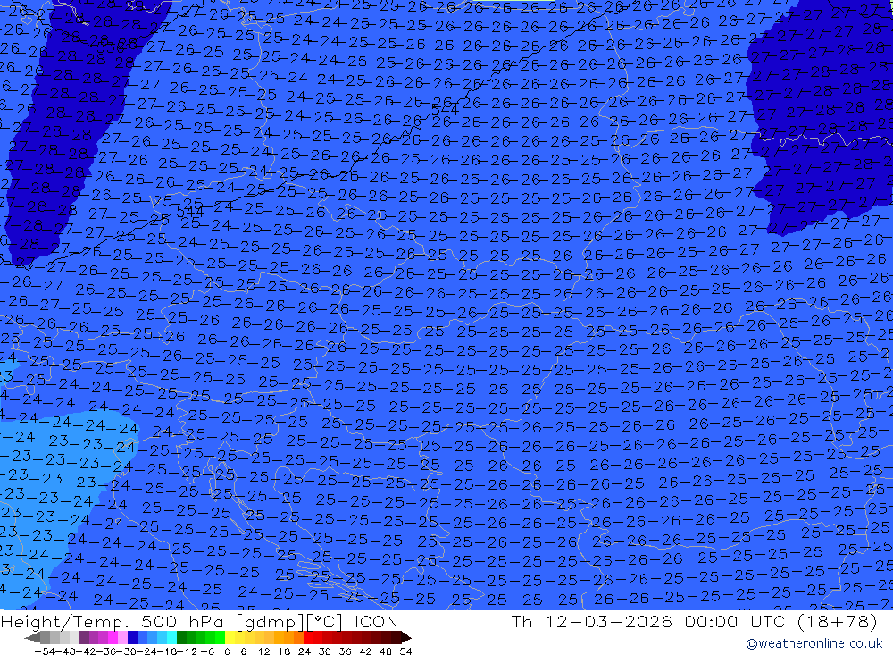Click the lightest gray swatch above -48
This screenshot has width=893, height=655.
click(x=74, y=638)
